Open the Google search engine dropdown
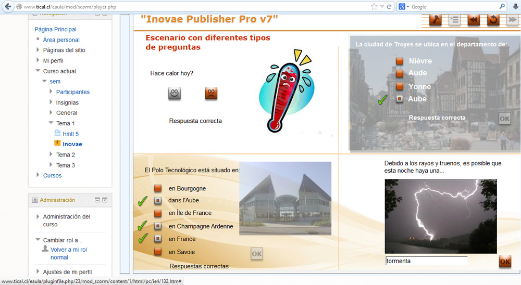Viewport: 521px width, 285px height. tap(408, 7)
